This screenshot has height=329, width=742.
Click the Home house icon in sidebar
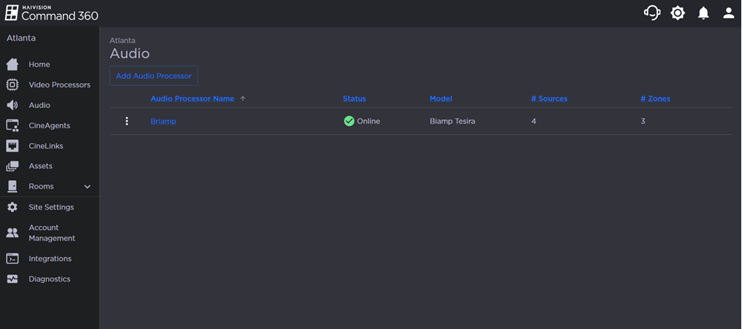pos(13,64)
